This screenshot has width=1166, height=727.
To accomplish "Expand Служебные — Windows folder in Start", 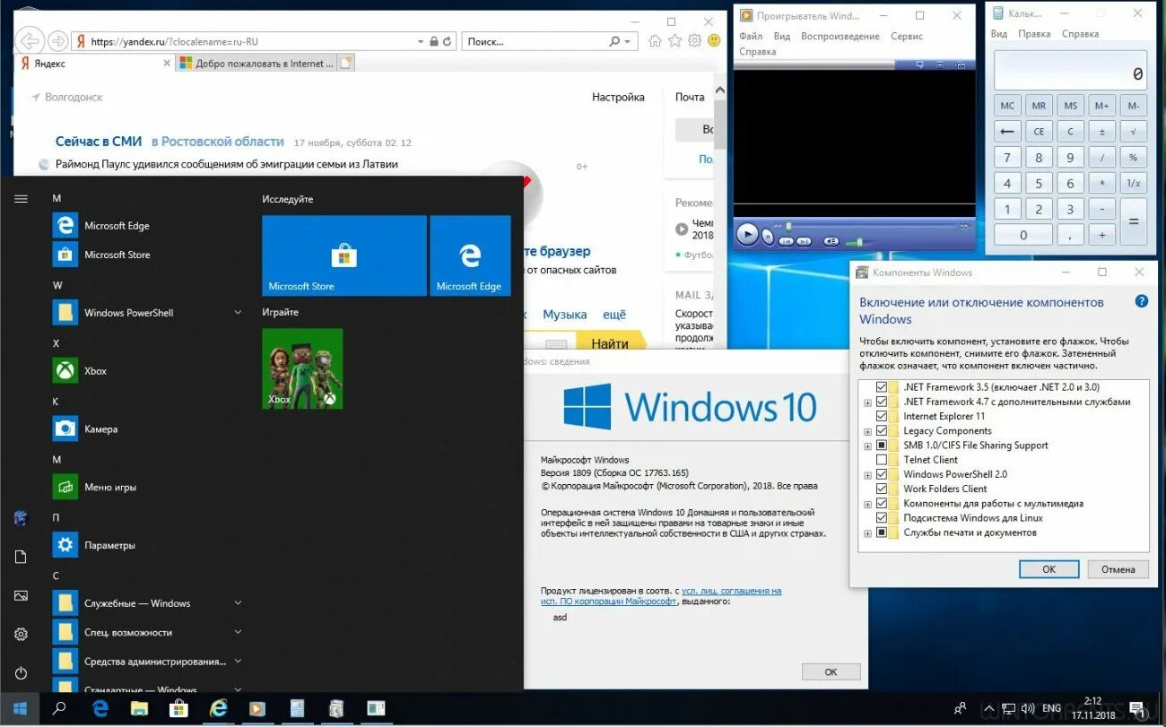I will (238, 603).
